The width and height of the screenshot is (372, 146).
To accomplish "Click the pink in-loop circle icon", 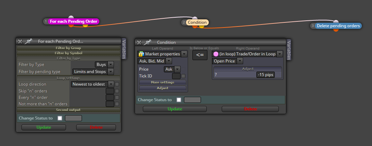I will click(216, 54).
